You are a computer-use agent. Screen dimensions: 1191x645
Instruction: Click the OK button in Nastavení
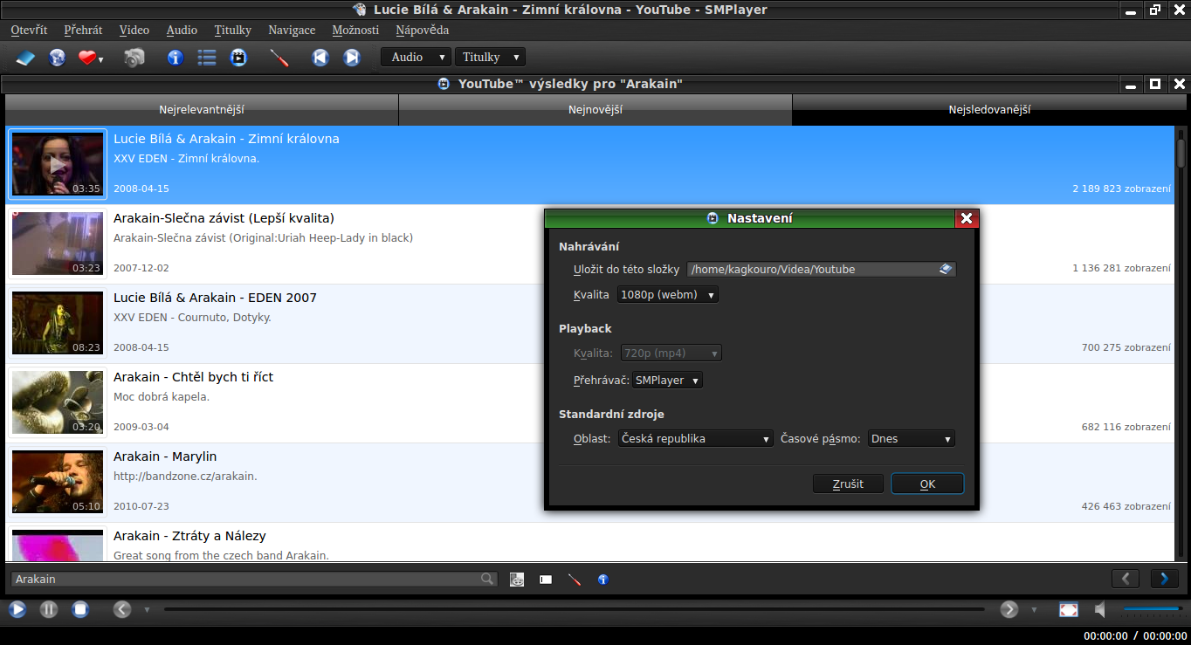click(x=927, y=484)
